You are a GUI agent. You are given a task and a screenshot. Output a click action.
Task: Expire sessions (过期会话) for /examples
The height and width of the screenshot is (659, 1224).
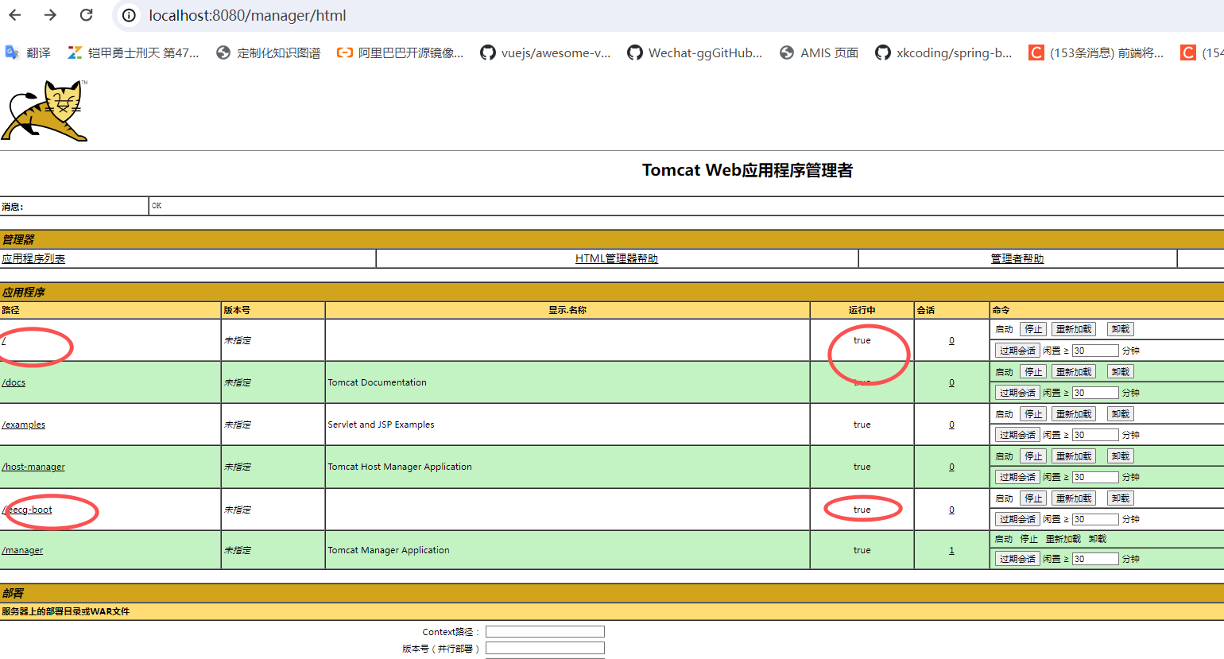[x=1017, y=435]
